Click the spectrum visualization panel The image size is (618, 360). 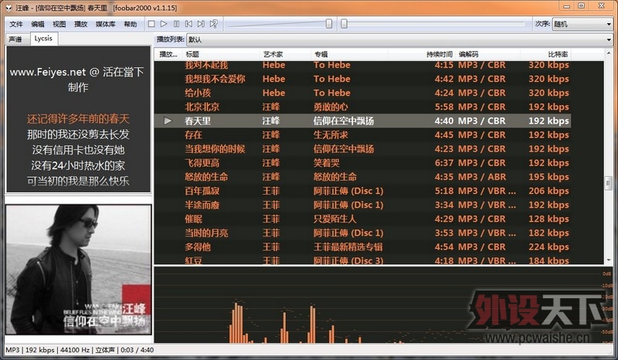click(382, 305)
